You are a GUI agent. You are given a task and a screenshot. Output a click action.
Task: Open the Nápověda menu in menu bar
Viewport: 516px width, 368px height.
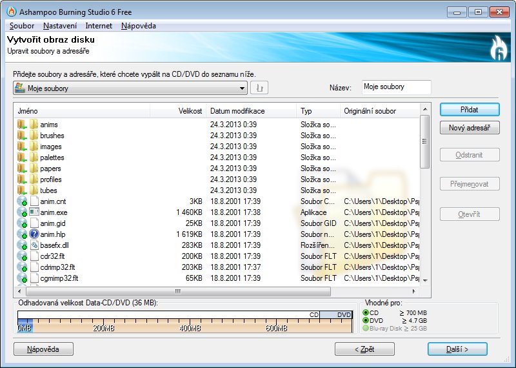139,26
